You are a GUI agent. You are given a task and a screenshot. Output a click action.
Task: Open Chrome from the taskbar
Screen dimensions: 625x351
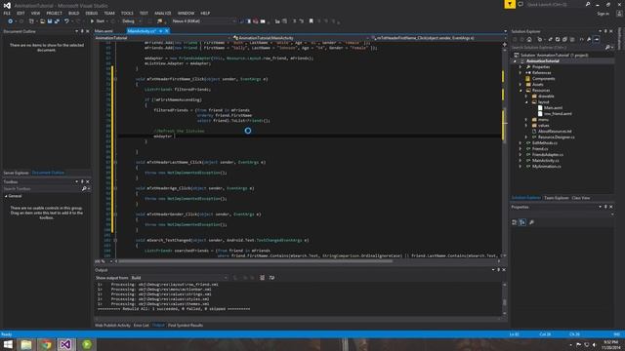46,344
